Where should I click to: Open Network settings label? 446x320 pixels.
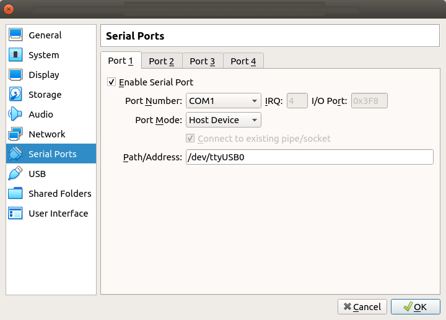pyautogui.click(x=47, y=134)
